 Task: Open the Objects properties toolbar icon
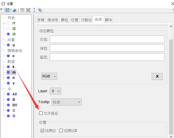(7, 10)
